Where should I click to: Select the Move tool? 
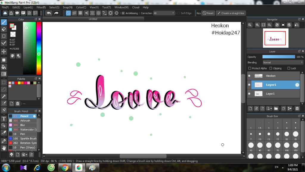[4, 51]
